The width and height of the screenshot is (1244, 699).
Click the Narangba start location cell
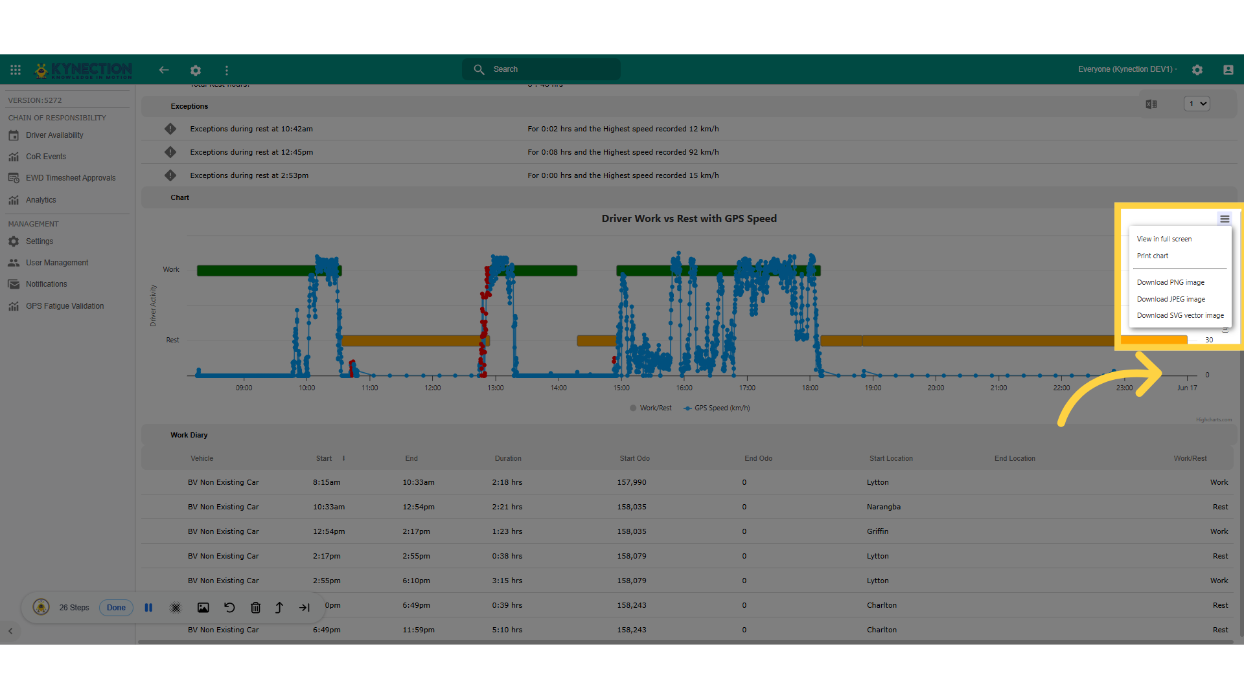[884, 507]
